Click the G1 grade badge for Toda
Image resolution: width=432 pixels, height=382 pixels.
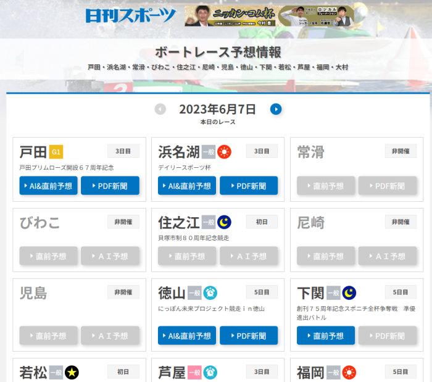56,152
